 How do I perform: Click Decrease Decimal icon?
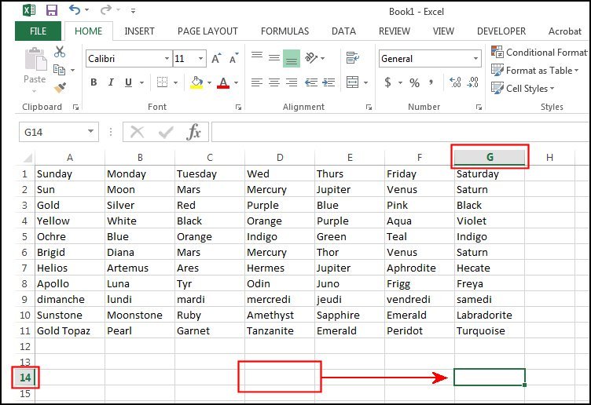[472, 82]
